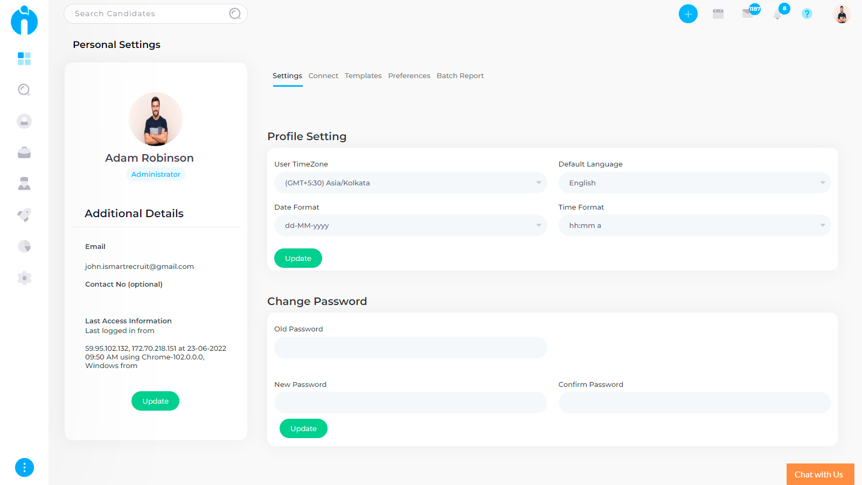Click Update button under Additional Details
Viewport: 862px width, 485px height.
point(155,401)
